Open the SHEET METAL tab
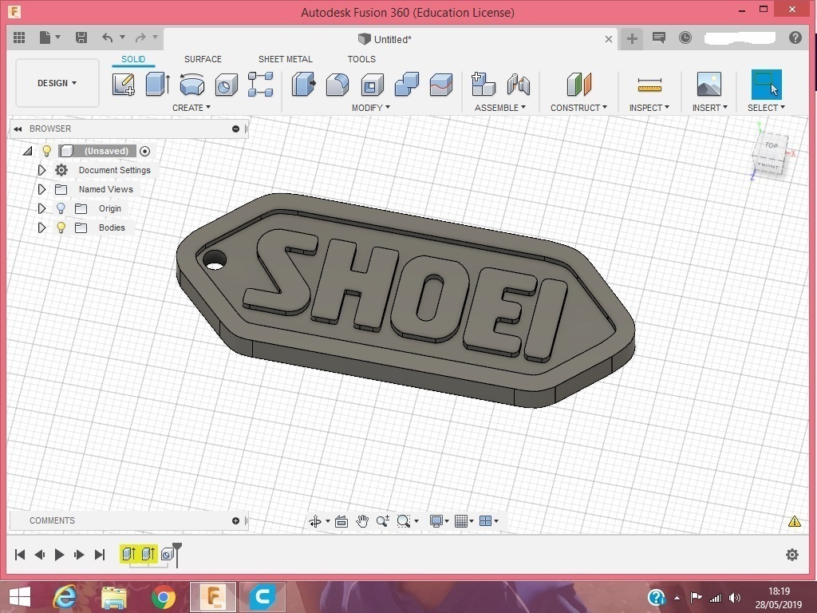 click(x=285, y=59)
